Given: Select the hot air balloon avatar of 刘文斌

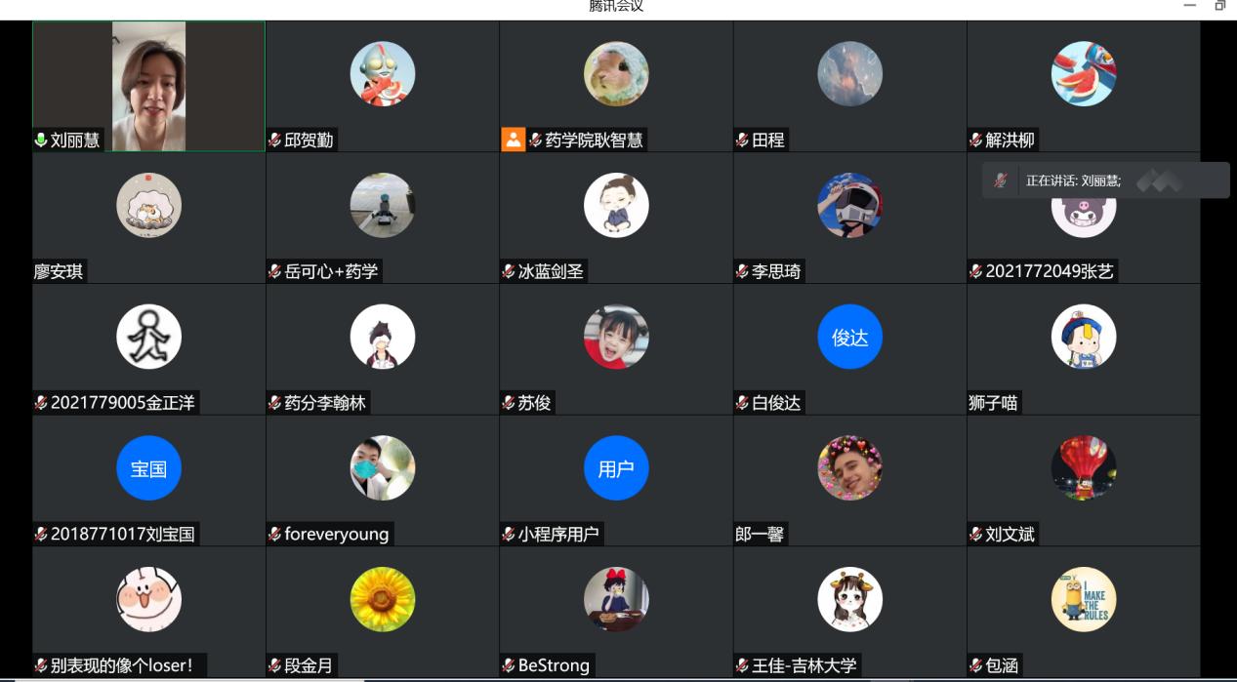Looking at the screenshot, I should pos(1084,468).
